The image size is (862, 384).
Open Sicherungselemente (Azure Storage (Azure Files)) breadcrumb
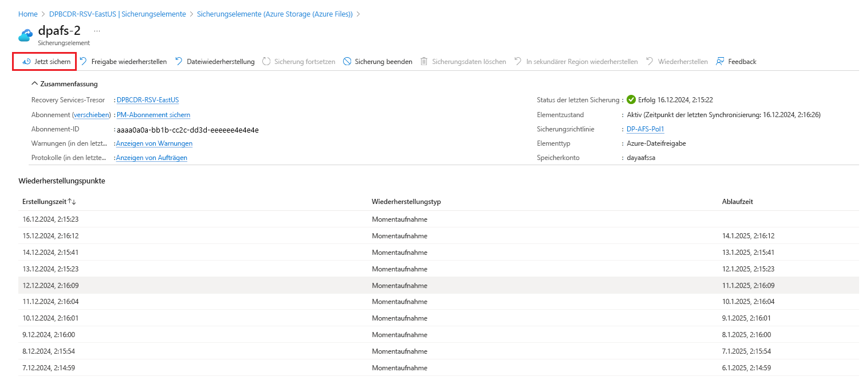point(275,14)
